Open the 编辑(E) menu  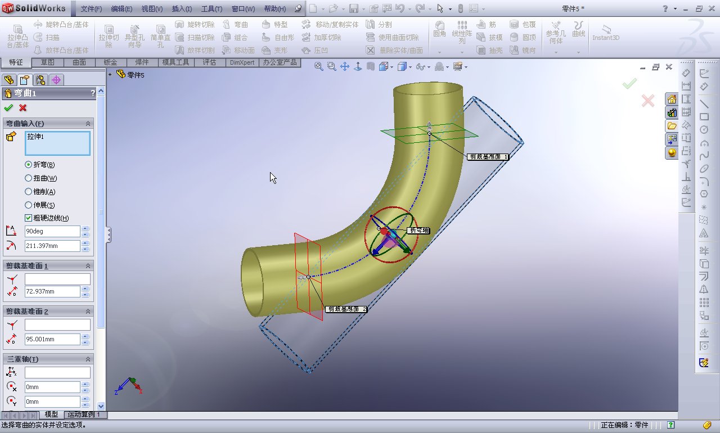[121, 9]
